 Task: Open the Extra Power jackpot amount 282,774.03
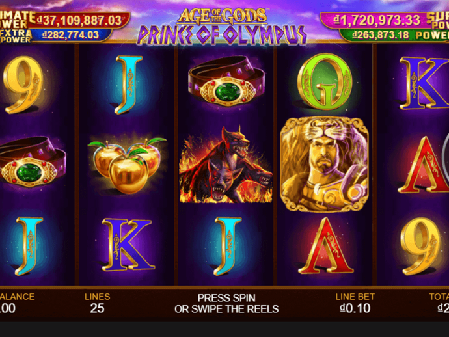click(x=70, y=35)
